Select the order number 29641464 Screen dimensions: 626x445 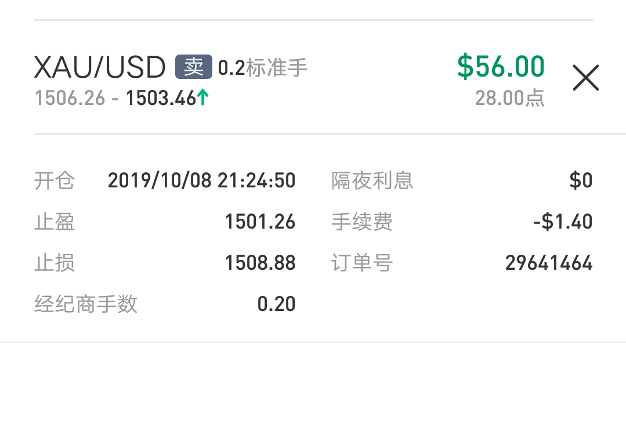(549, 263)
